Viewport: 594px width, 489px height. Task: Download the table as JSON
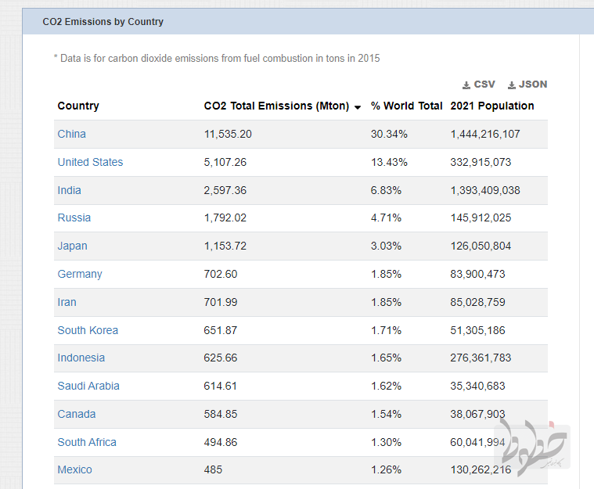pos(527,84)
